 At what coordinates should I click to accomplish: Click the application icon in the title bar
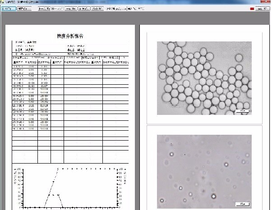[x=2, y=2]
